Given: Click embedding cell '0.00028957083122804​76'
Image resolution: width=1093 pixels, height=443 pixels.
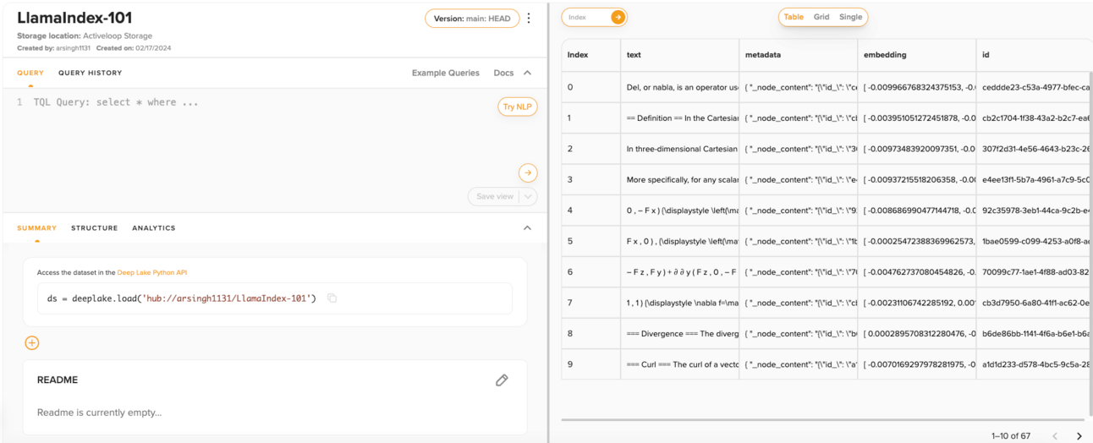Looking at the screenshot, I should pos(916,334).
